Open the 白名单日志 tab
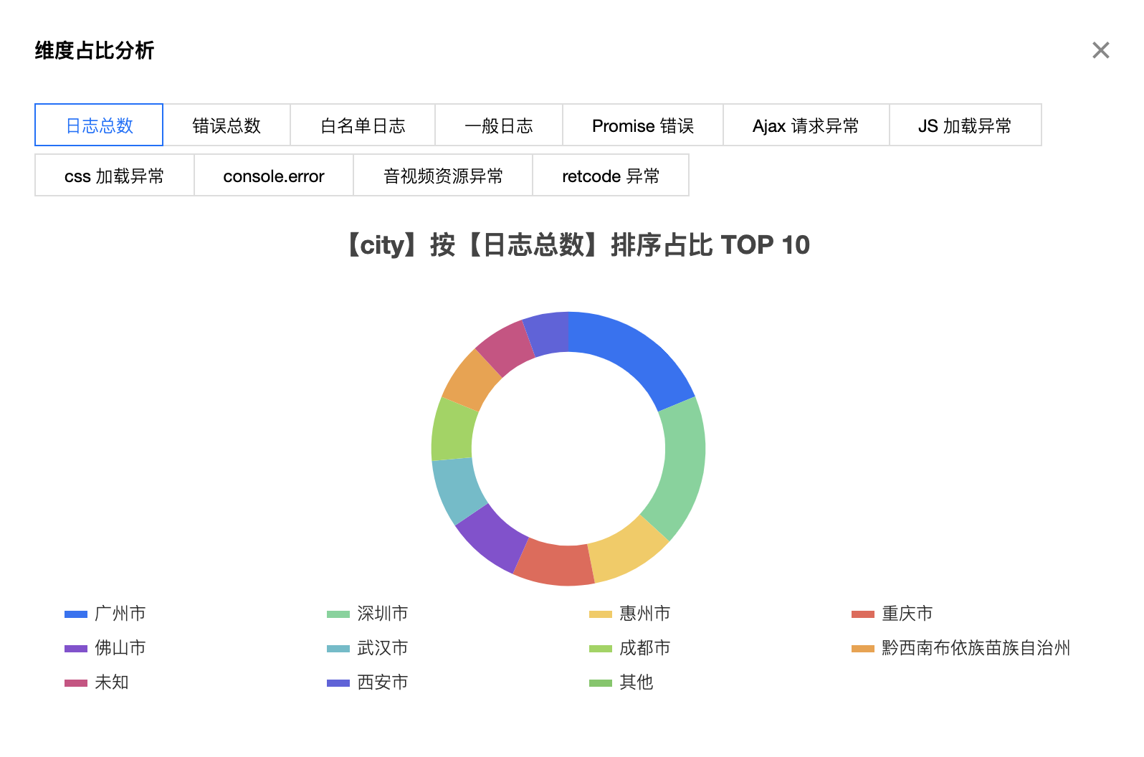The width and height of the screenshot is (1144, 757). point(363,125)
